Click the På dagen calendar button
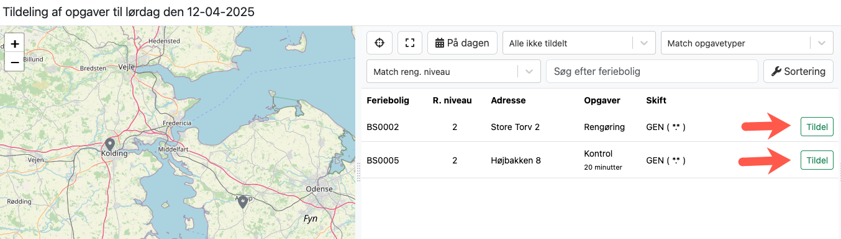This screenshot has width=841, height=239. [462, 43]
